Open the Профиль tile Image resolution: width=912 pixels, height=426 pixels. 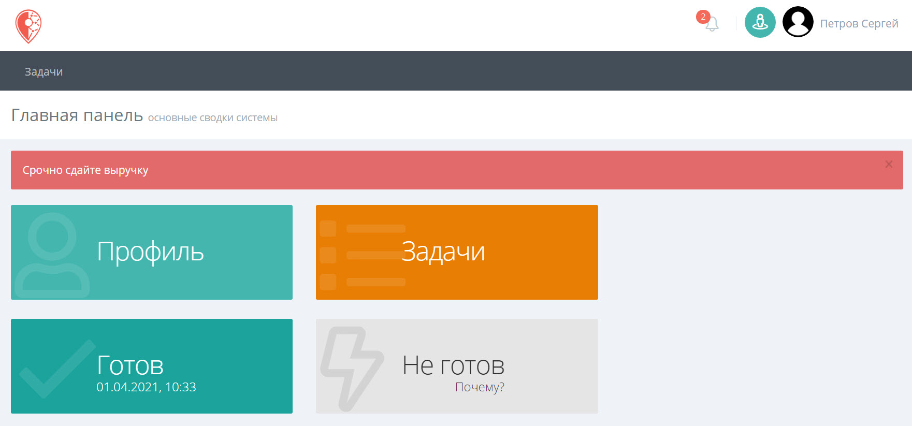click(152, 252)
